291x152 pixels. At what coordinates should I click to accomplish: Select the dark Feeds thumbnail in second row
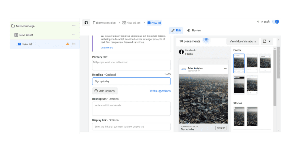239,85
